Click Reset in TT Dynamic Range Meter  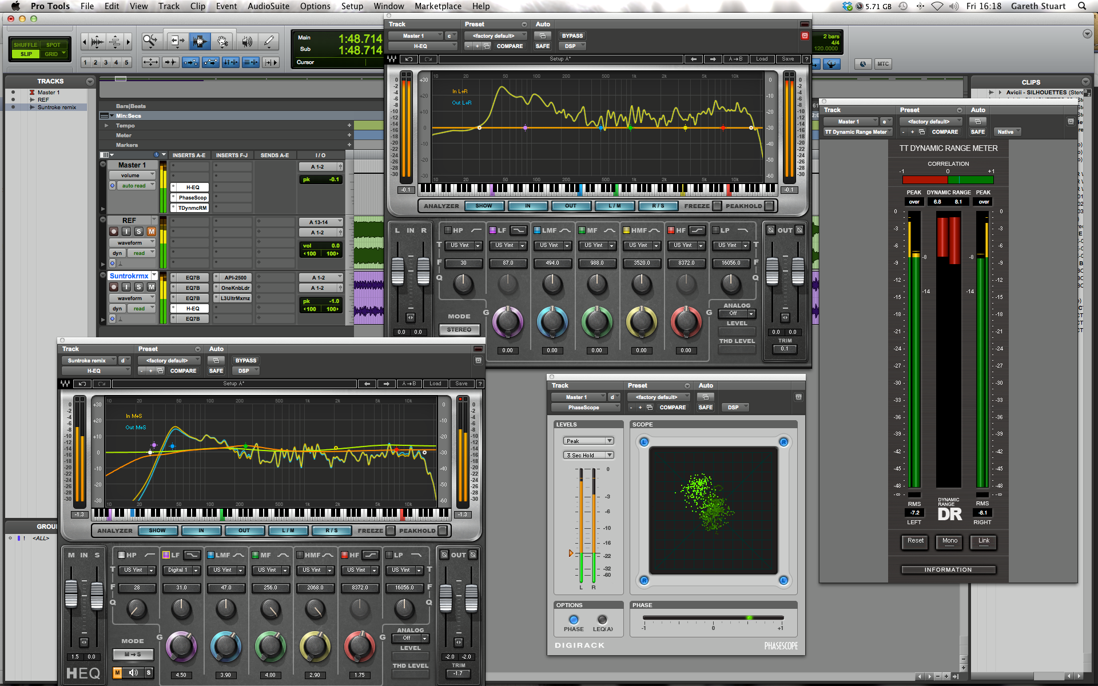tap(915, 541)
